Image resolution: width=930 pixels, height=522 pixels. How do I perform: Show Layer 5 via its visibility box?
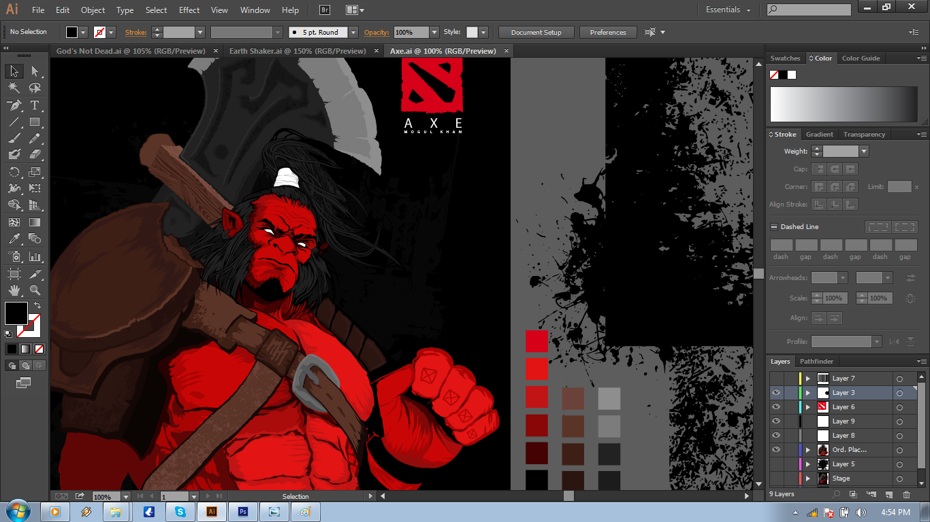(776, 464)
